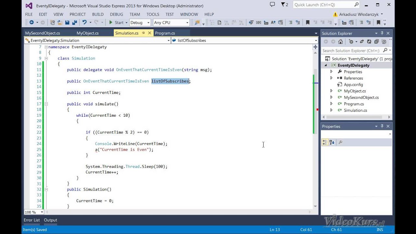Click the Comment out selected lines icon
Screen dimensions: 416x234
click(x=291, y=22)
